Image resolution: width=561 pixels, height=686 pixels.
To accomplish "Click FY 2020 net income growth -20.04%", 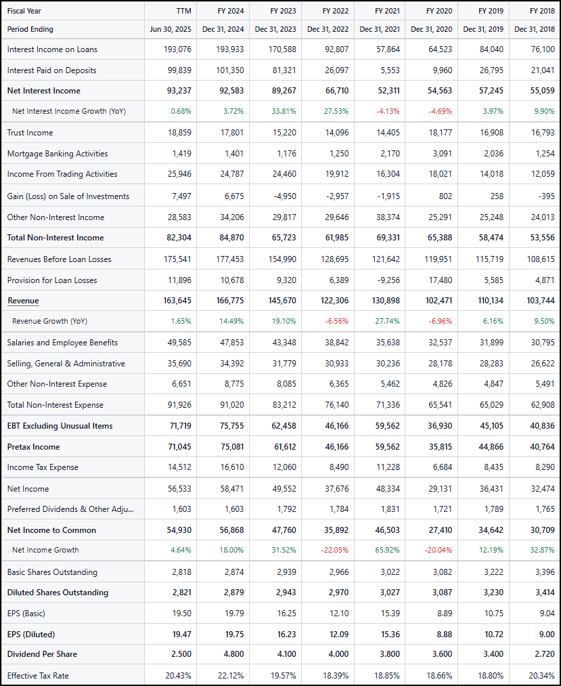I will [x=438, y=550].
